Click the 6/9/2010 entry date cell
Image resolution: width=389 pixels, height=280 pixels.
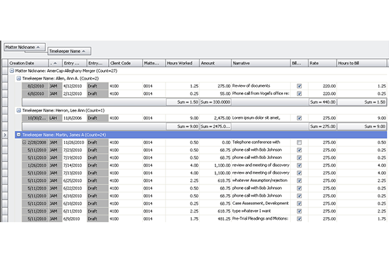click(75, 219)
